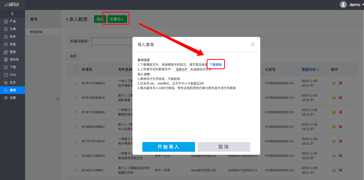Delete record 201810123986.9 with red X

pos(340,83)
